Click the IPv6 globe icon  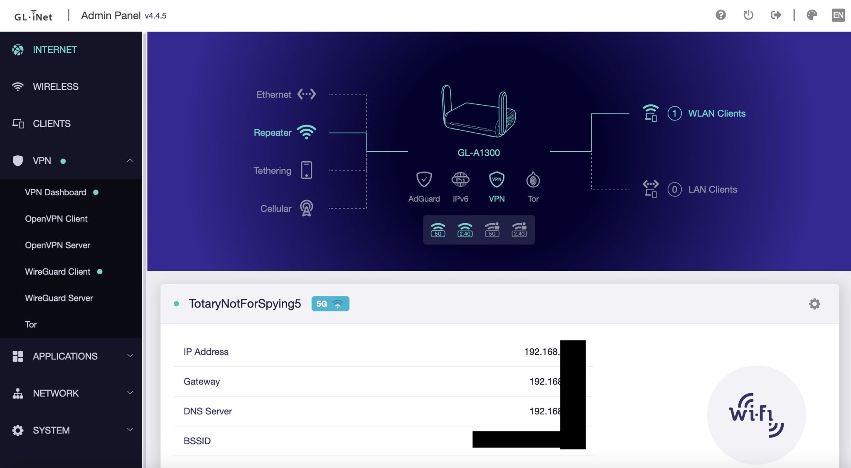(x=460, y=180)
